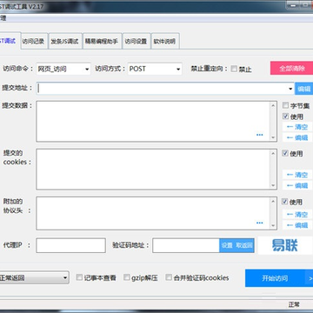The image size is (313, 313).
Task: Open the ellipsis menu in 提交数据 box
Action: pyautogui.click(x=260, y=135)
